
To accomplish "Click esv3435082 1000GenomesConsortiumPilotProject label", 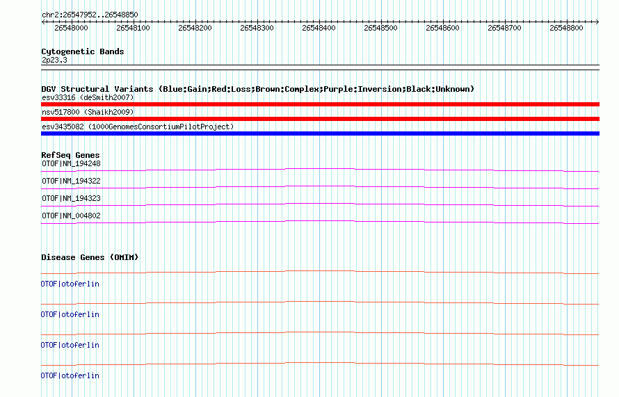I will coord(138,127).
